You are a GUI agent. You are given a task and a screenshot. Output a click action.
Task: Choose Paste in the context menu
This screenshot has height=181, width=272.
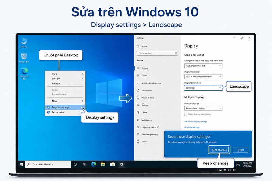[x=65, y=90]
